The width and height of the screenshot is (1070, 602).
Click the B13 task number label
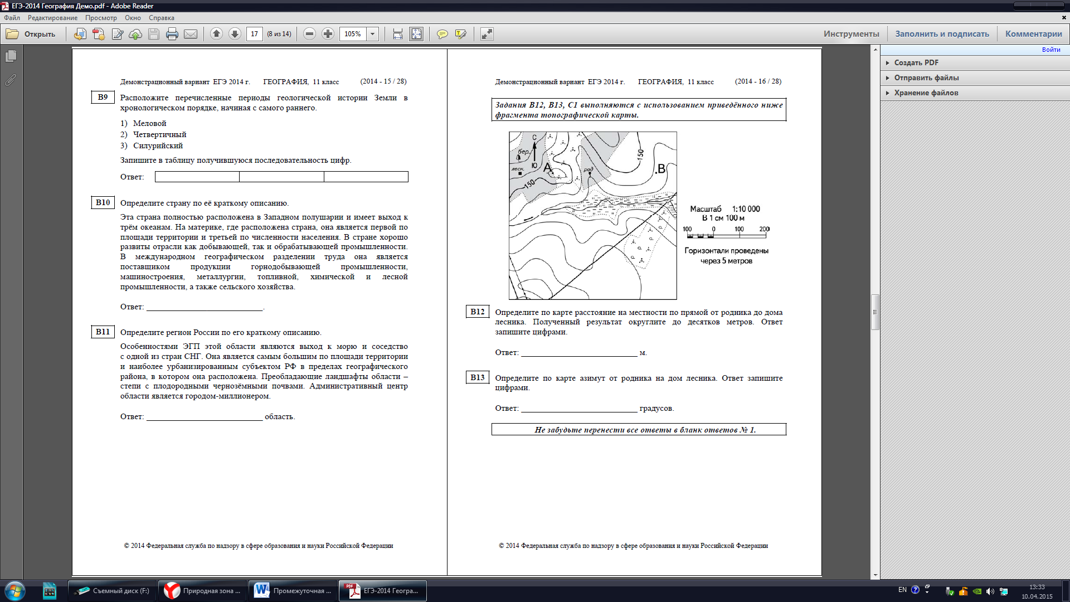[478, 377]
